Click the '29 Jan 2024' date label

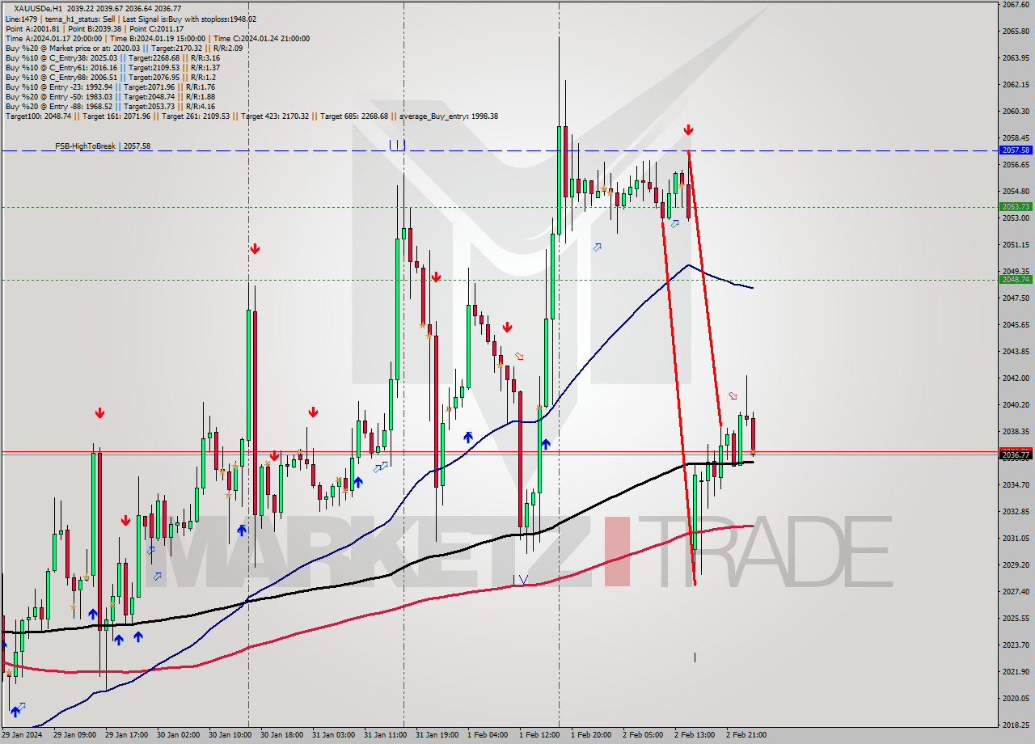(x=22, y=735)
